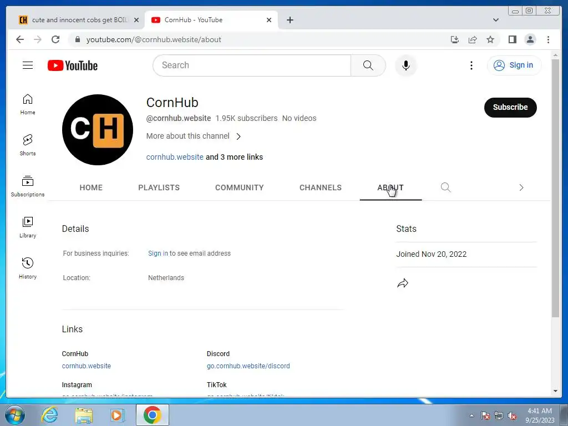This screenshot has width=568, height=426.
Task: Expand the tab search dropdown chevron
Action: coord(496,20)
